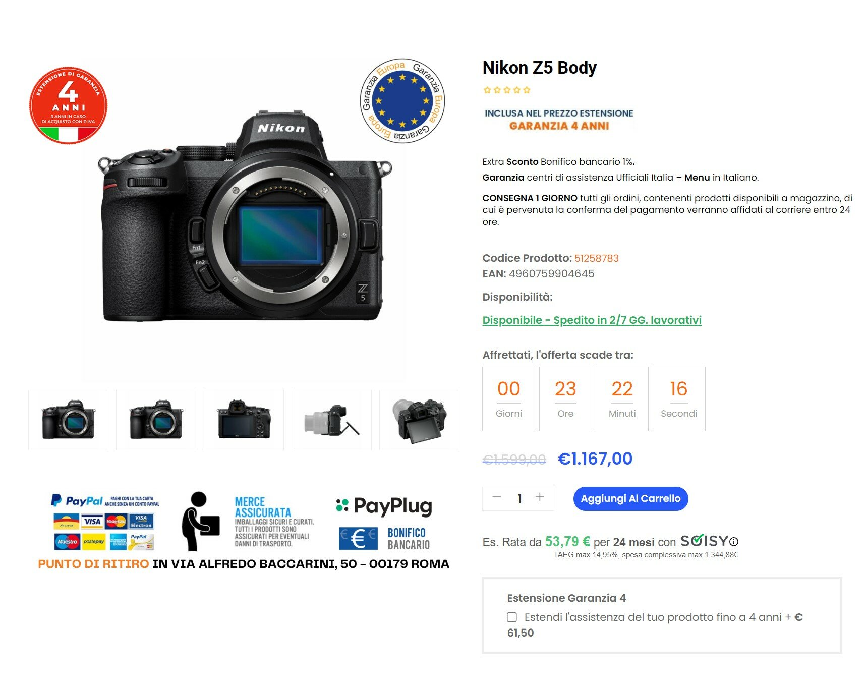866x686 pixels.
Task: Click the Garanzia 4 Anni inclusion banner
Action: (x=559, y=120)
